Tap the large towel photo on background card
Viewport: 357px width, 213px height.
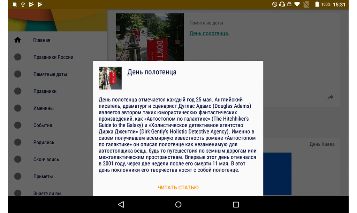150,37
